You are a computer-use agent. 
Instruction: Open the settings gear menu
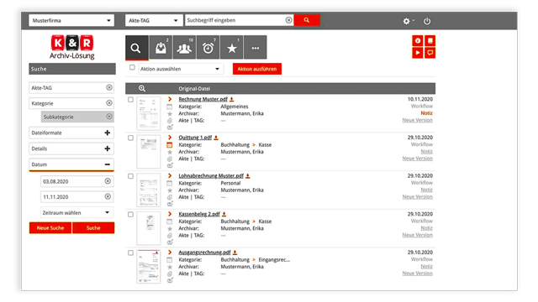[408, 21]
